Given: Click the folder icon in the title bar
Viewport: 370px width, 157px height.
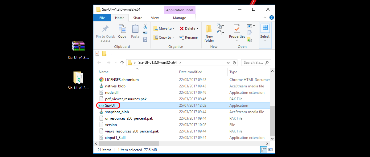Looking at the screenshot, I should [x=98, y=9].
